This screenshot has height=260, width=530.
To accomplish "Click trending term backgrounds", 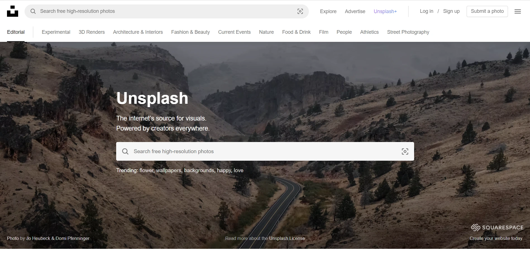I will [199, 170].
